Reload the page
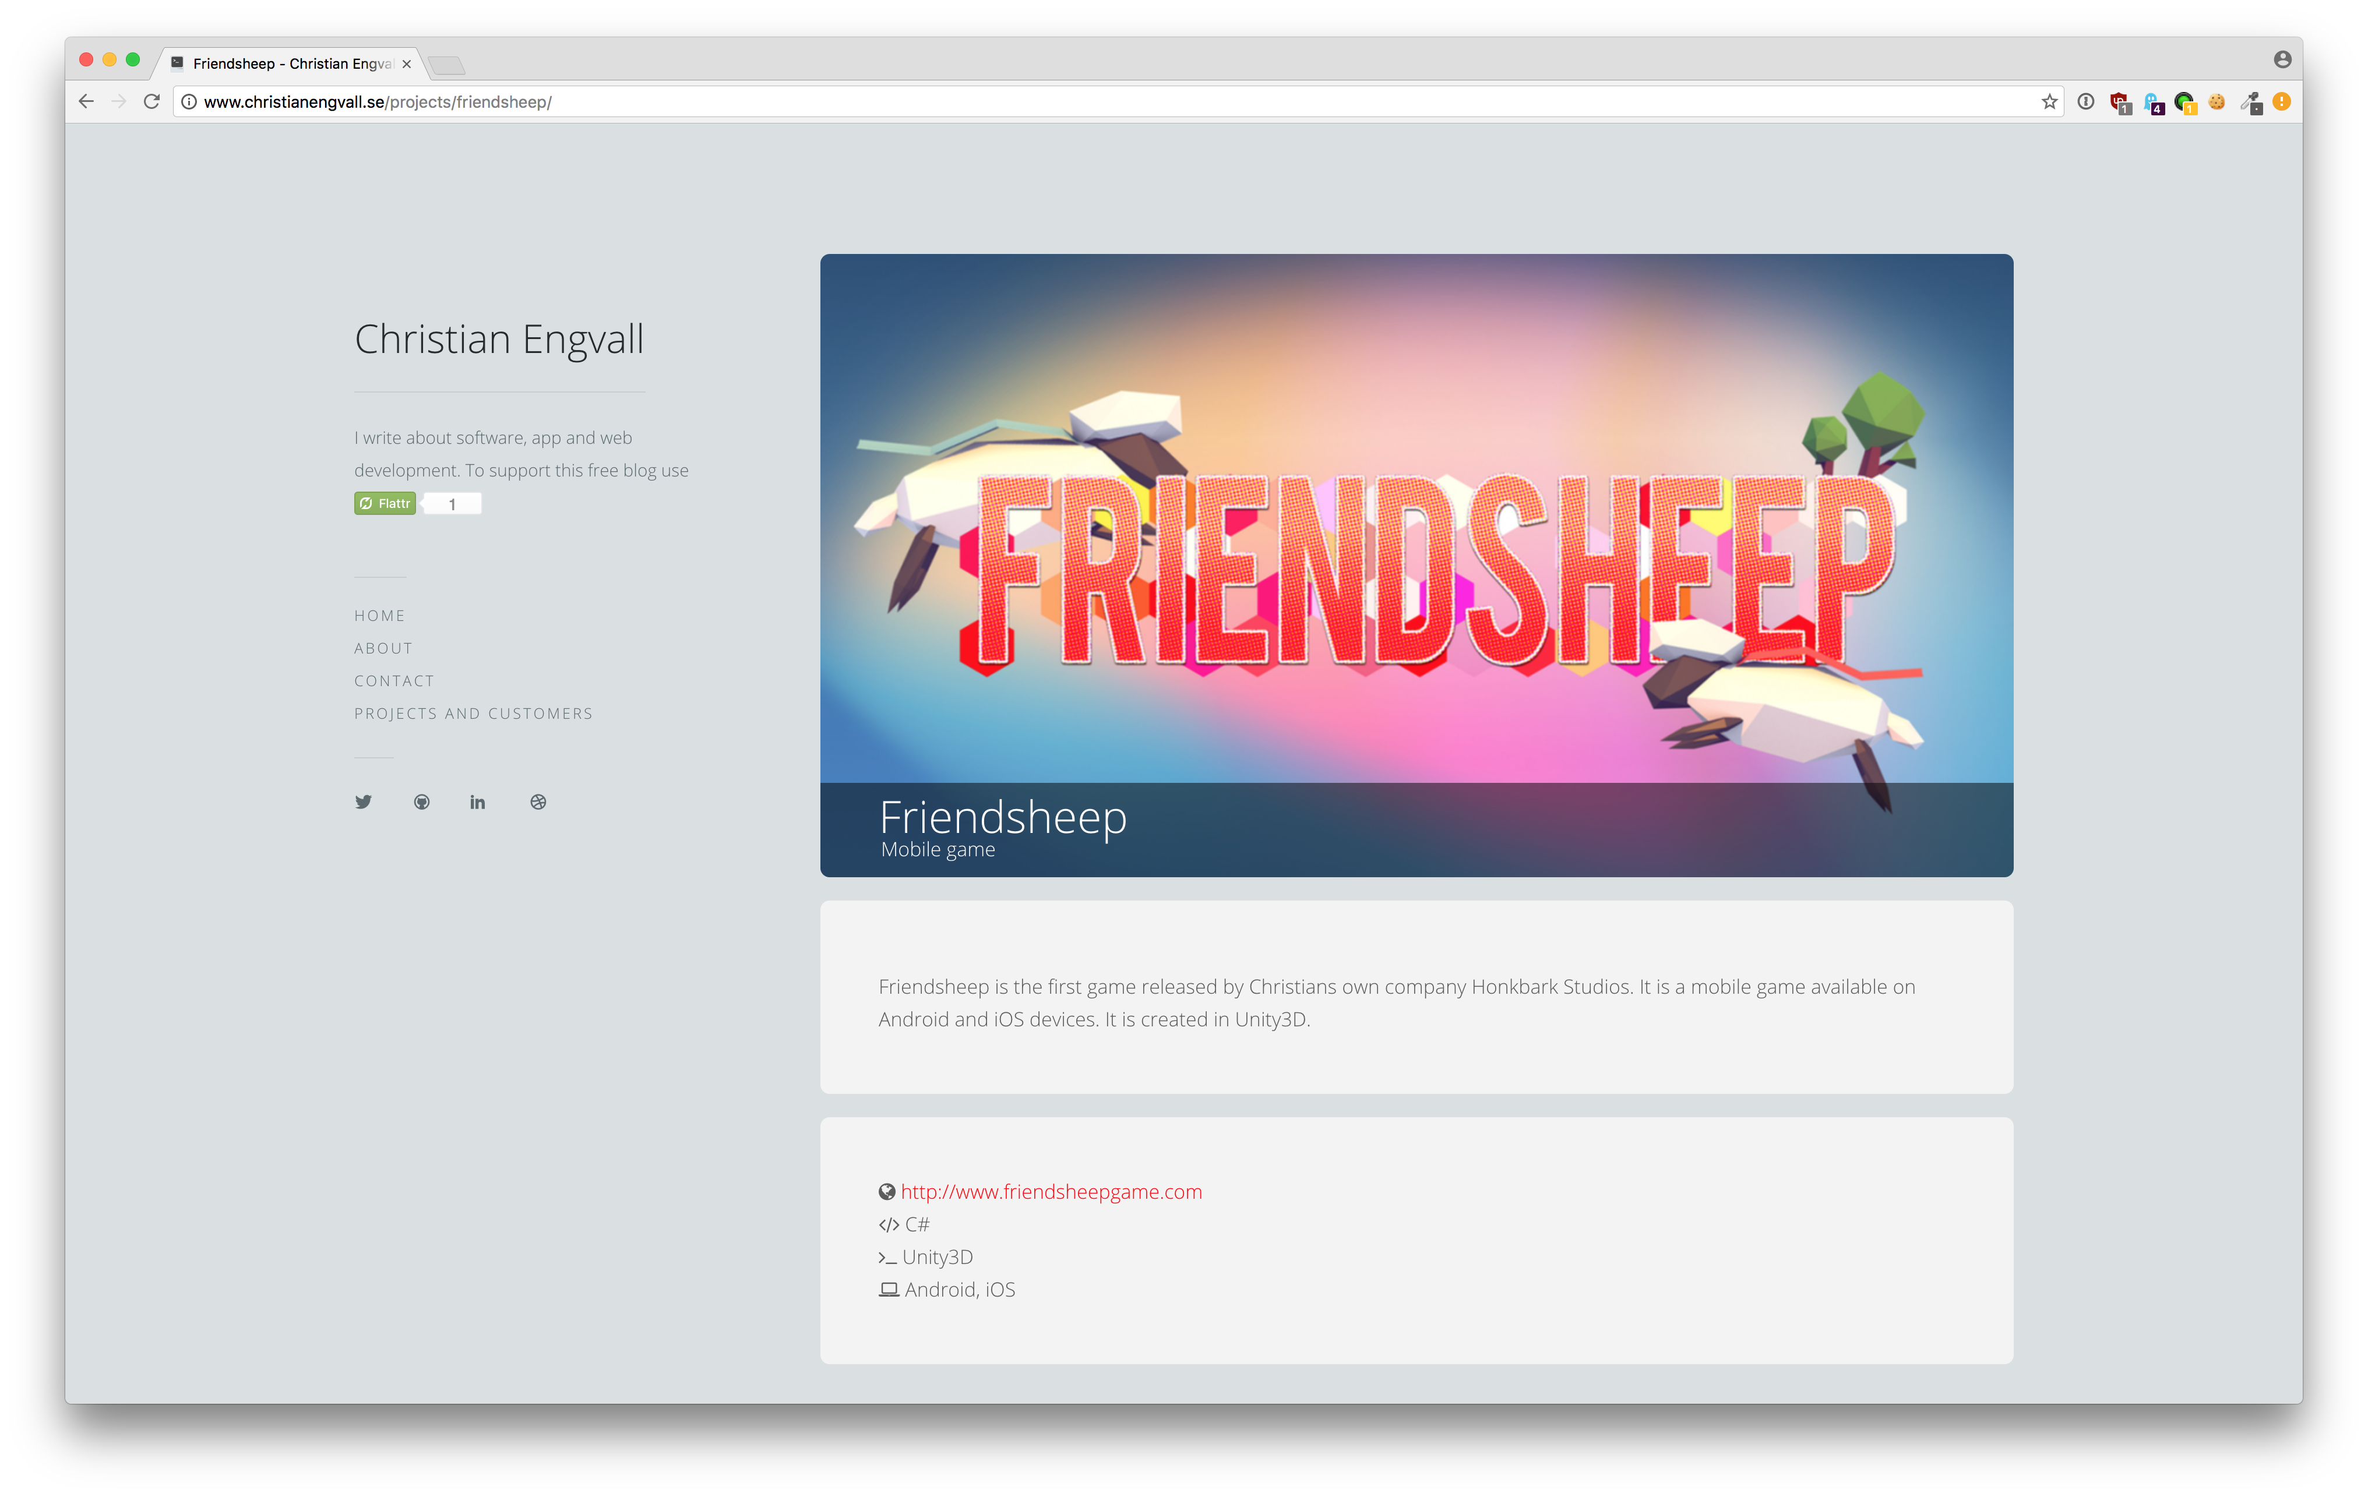 (x=151, y=102)
